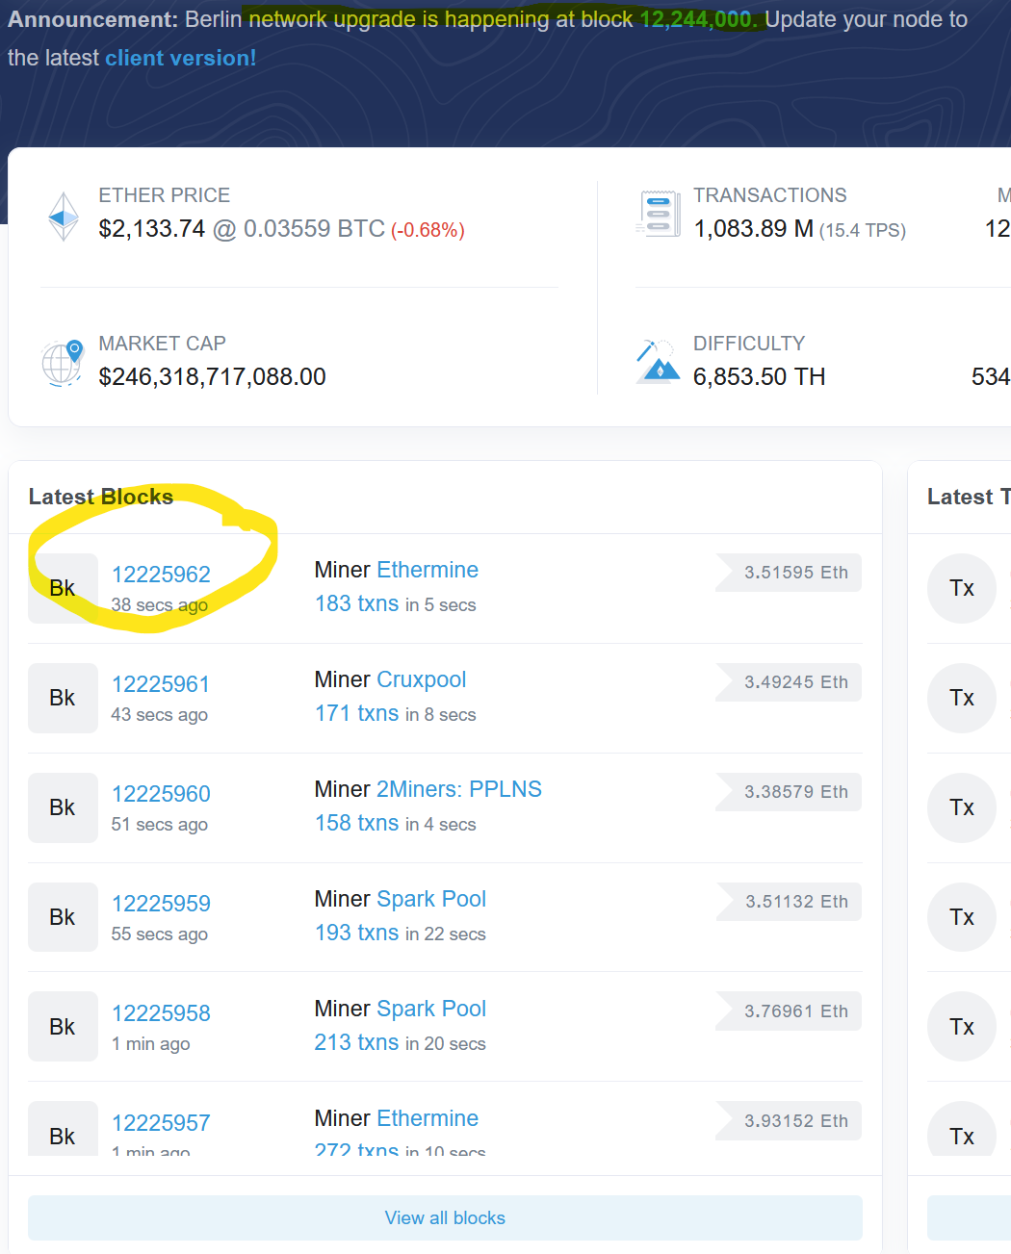Open Spark Pool miner of block 12225959
The height and width of the screenshot is (1254, 1011).
coord(431,899)
